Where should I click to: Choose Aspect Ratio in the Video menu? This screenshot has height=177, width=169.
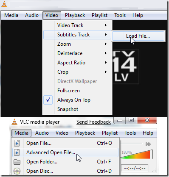tap(77, 63)
